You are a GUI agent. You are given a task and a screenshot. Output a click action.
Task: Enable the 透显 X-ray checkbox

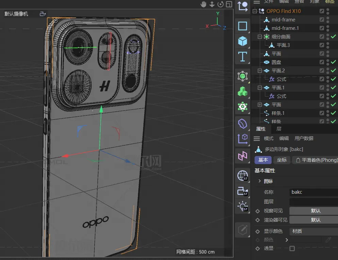coord(292,248)
